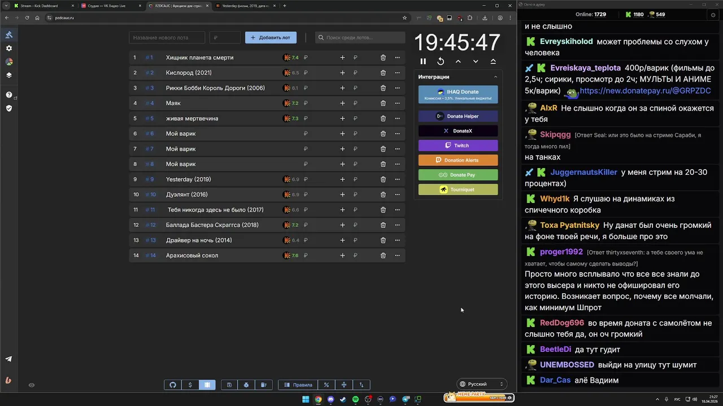Open more options for Маяк lot

click(x=397, y=103)
